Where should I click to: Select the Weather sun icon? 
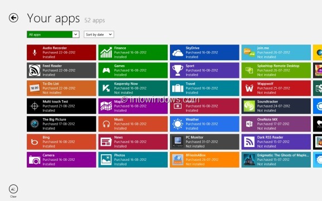point(178,124)
